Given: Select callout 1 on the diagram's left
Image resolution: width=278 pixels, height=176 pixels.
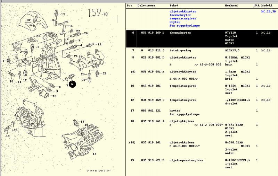Looking at the screenshot, I should (x=3, y=61).
